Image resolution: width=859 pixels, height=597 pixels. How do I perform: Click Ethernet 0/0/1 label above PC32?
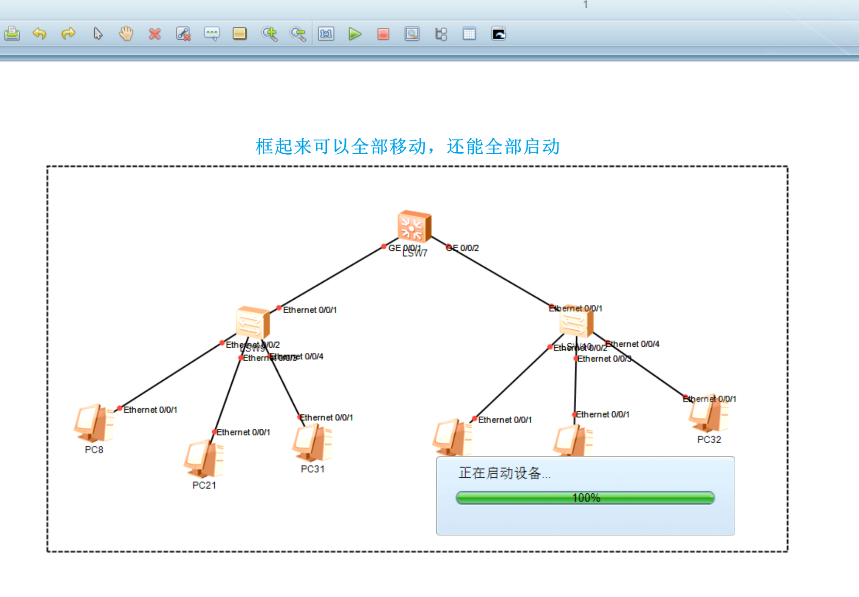(709, 399)
